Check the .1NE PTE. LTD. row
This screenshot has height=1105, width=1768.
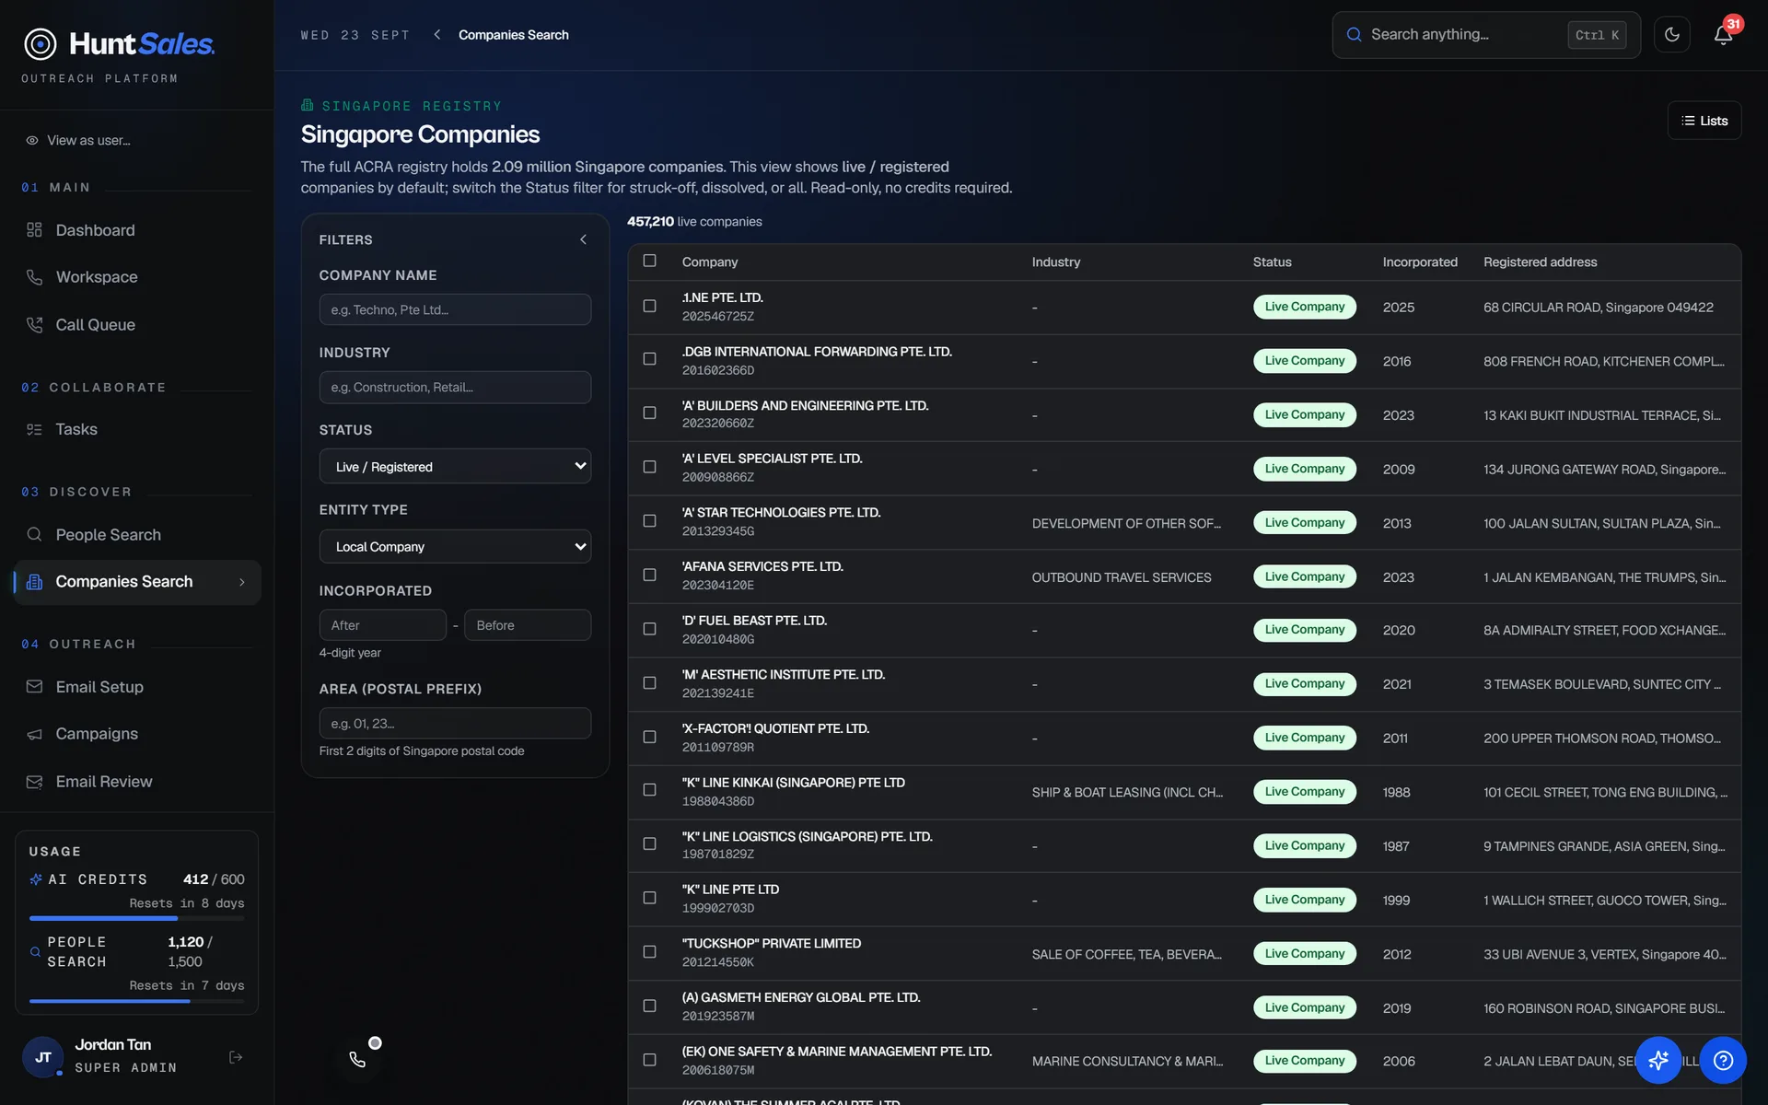(649, 306)
